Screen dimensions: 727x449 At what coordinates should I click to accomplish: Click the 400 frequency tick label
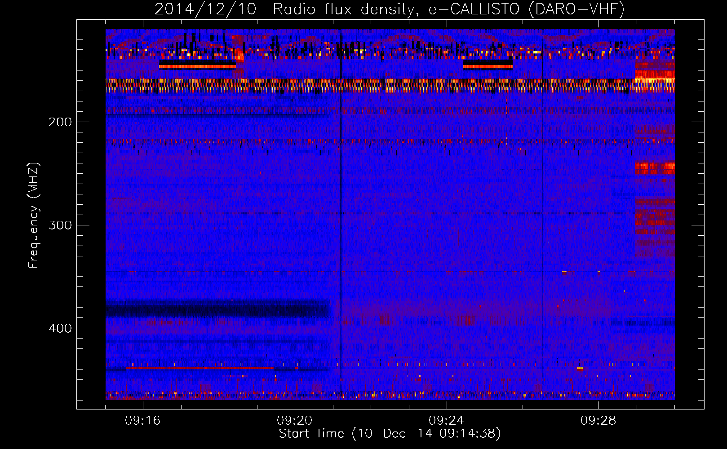60,328
